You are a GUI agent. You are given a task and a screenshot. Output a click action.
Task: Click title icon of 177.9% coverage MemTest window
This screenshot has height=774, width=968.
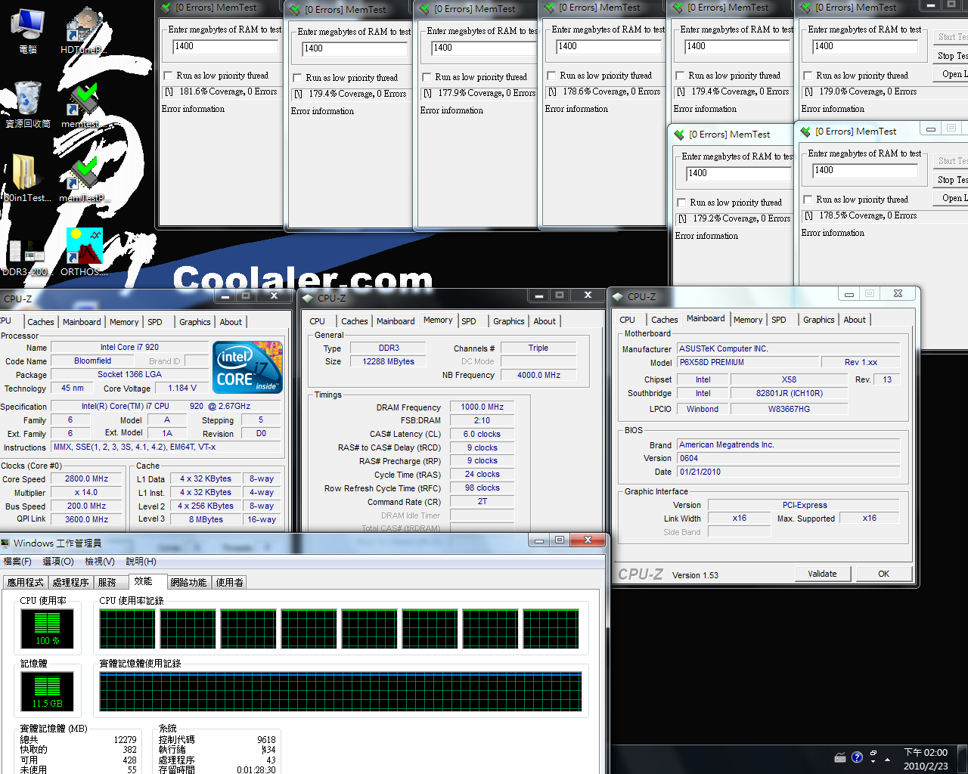click(x=424, y=9)
